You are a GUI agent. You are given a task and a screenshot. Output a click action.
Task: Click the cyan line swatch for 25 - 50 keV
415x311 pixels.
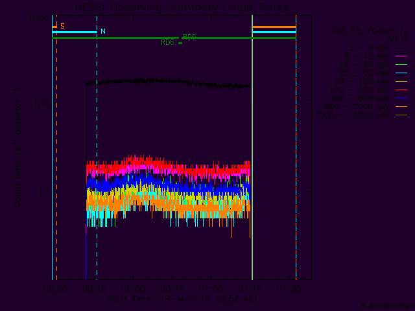[401, 73]
